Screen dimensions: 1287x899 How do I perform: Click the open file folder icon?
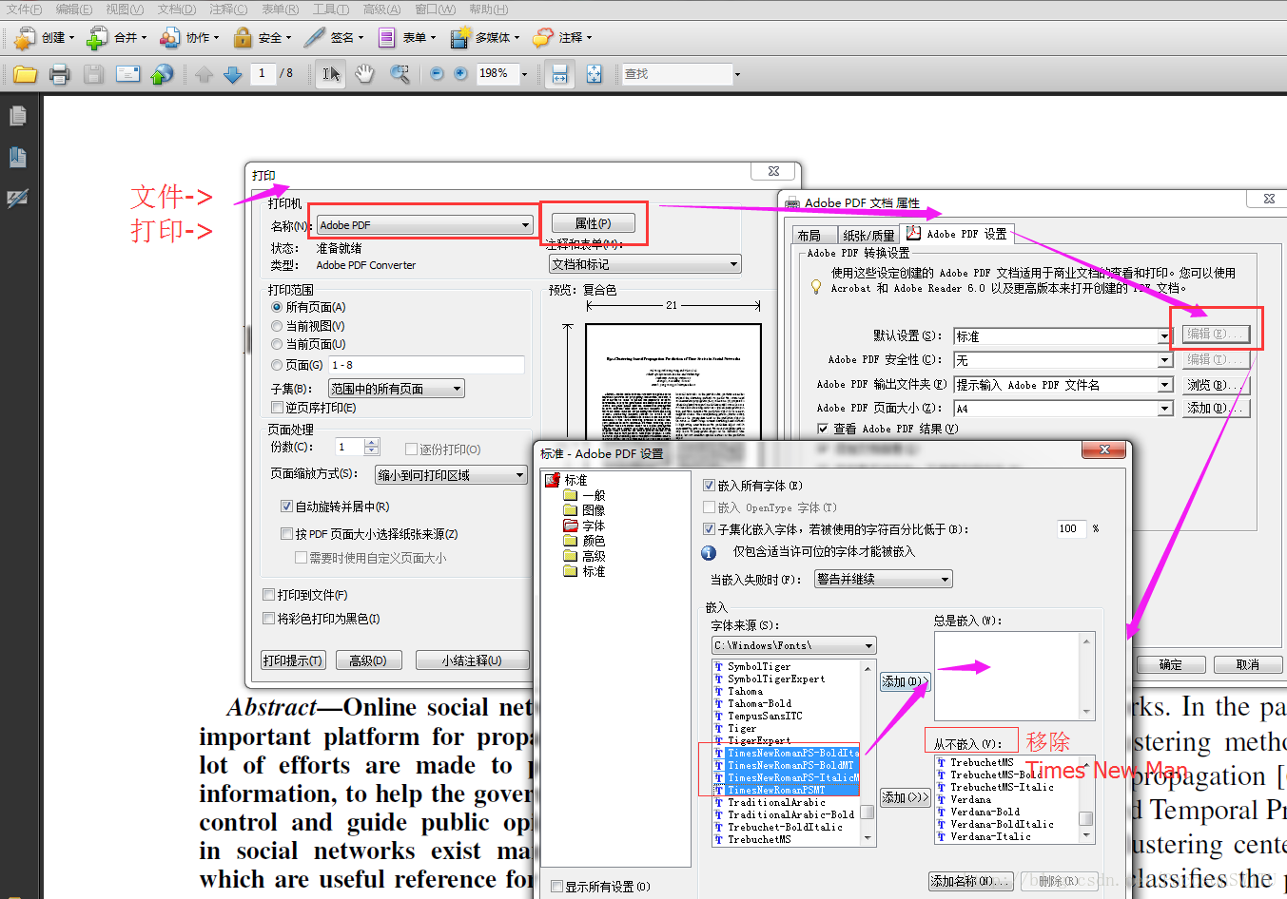(x=25, y=74)
